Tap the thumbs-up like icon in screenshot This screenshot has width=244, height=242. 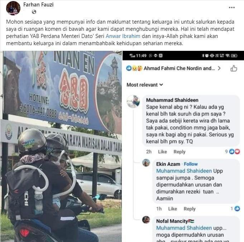234,68
